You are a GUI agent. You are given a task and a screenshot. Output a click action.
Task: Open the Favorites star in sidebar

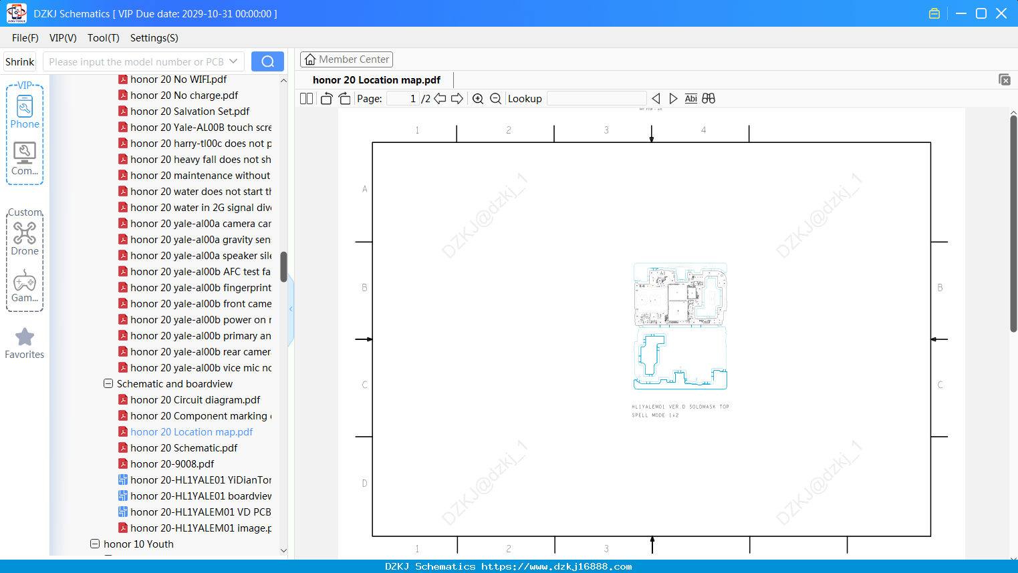25,343
